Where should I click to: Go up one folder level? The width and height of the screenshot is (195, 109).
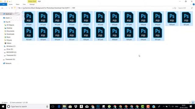[x=12, y=8]
